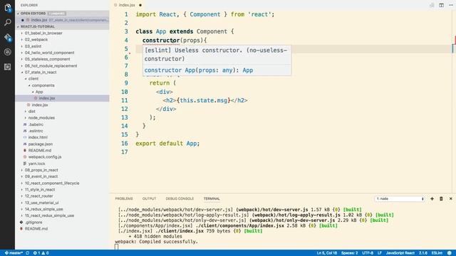This screenshot has height=256, width=456.
Task: Open the terminal selector dropdown '1: node'
Action: [400, 199]
